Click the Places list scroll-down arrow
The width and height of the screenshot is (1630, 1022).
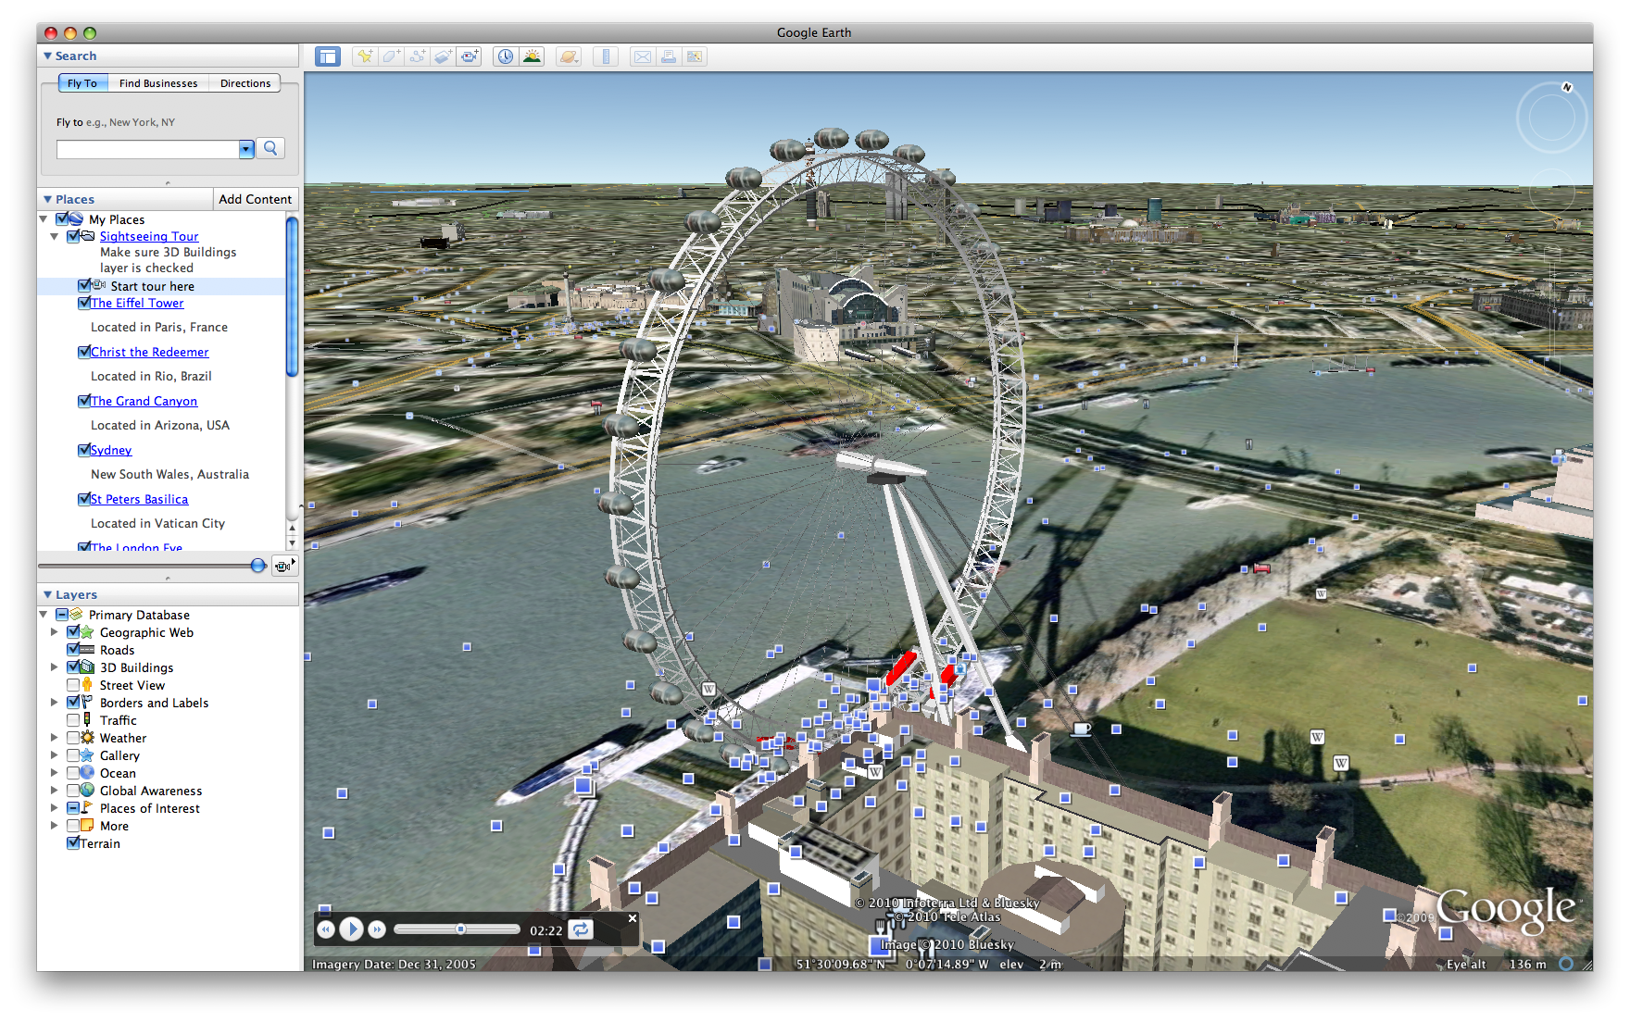click(x=292, y=543)
